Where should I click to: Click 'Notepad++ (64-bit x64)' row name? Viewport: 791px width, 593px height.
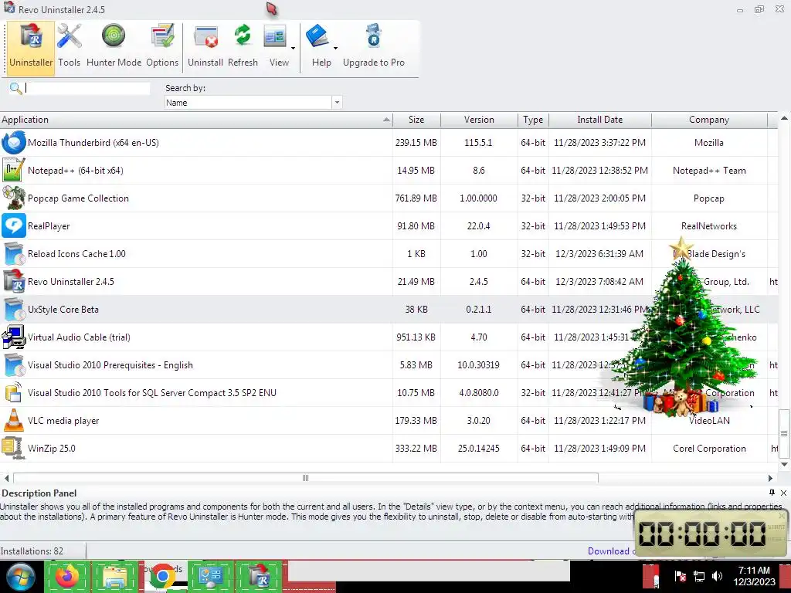pyautogui.click(x=76, y=171)
